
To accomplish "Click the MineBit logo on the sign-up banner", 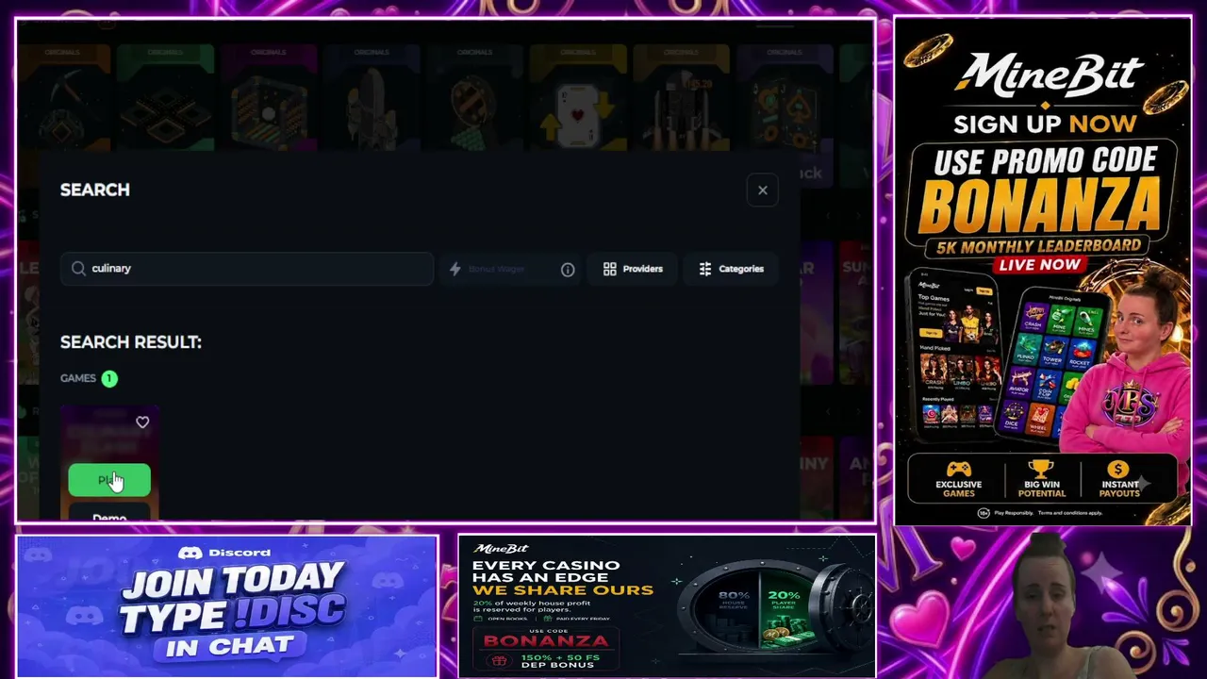I will [1051, 75].
